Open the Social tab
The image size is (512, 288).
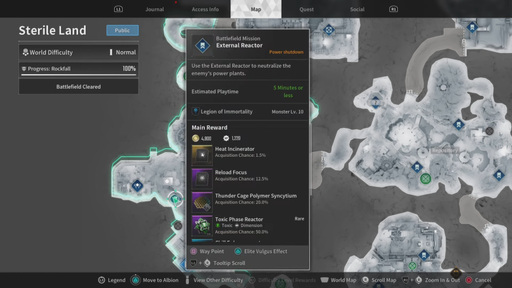click(x=357, y=9)
